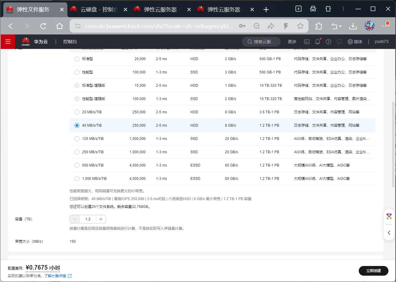396x282 pixels.
Task: Select the 性能型 file system type
Action: pyautogui.click(x=77, y=72)
